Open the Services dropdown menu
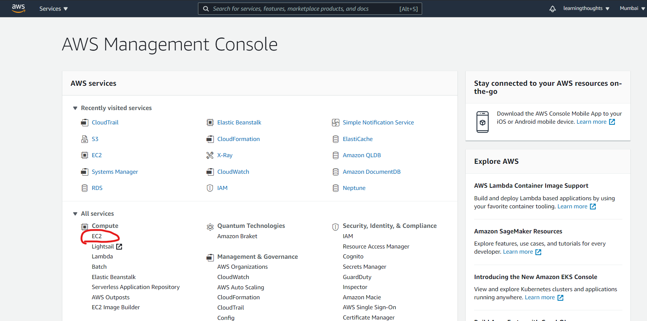647x321 pixels. (x=53, y=9)
